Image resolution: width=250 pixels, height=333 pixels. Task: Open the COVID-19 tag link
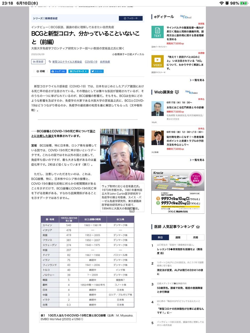91,62
